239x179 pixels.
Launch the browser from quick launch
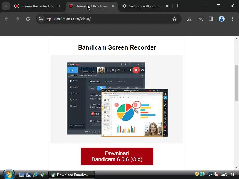click(42, 175)
